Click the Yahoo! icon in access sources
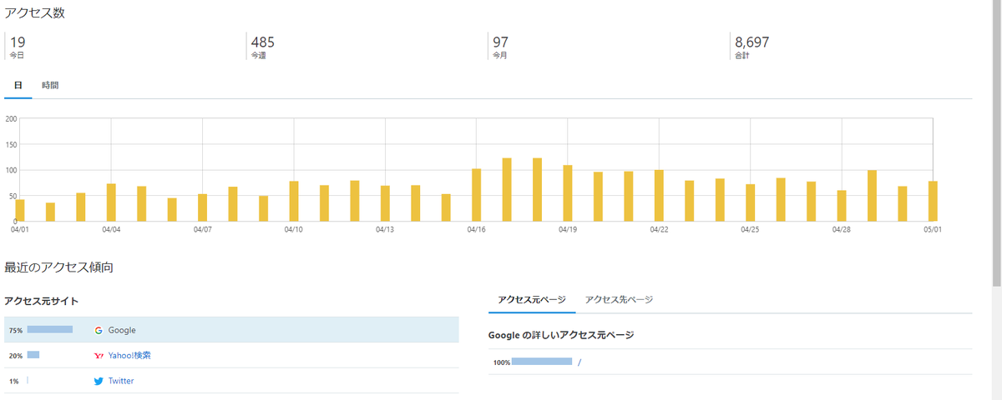The image size is (1002, 400). point(99,355)
